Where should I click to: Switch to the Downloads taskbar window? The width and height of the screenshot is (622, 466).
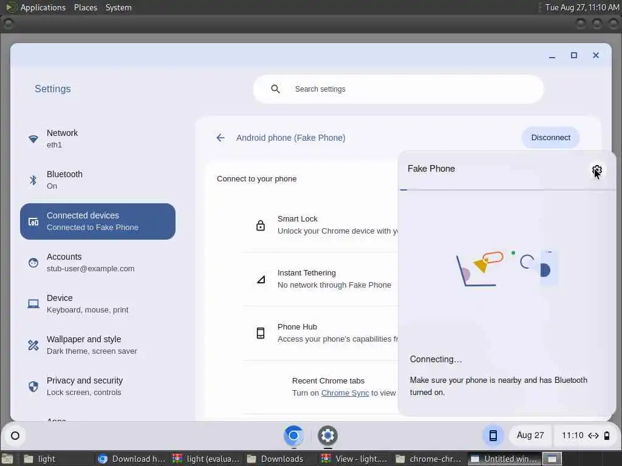click(281, 459)
